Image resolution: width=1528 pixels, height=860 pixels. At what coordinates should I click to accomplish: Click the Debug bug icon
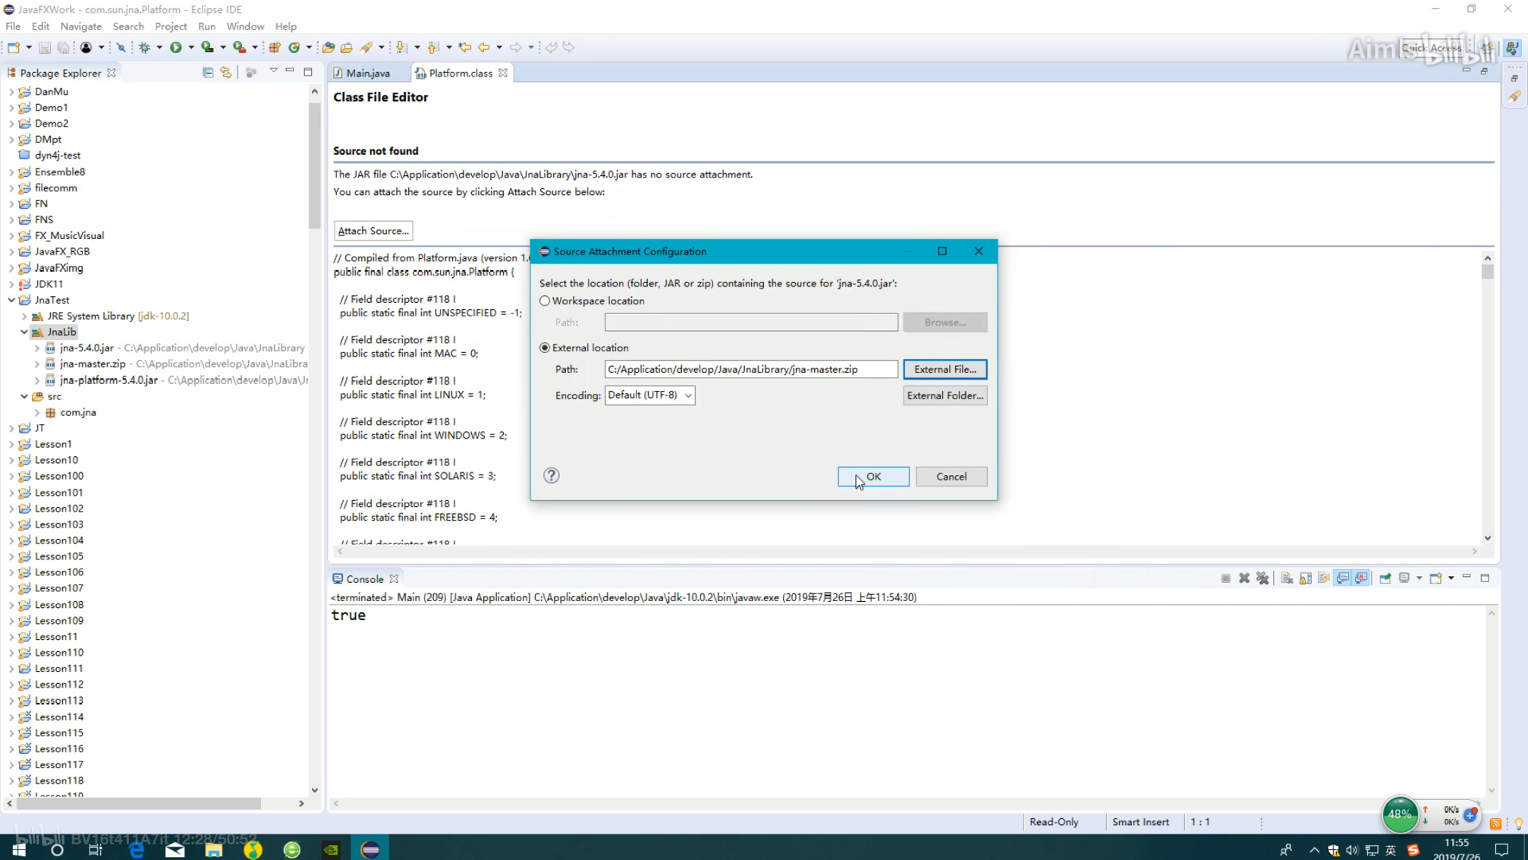point(145,47)
